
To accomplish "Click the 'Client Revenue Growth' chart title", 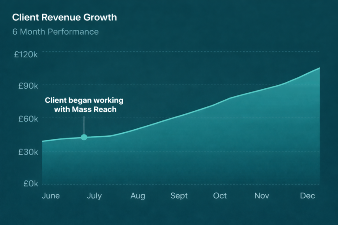I will click(64, 18).
